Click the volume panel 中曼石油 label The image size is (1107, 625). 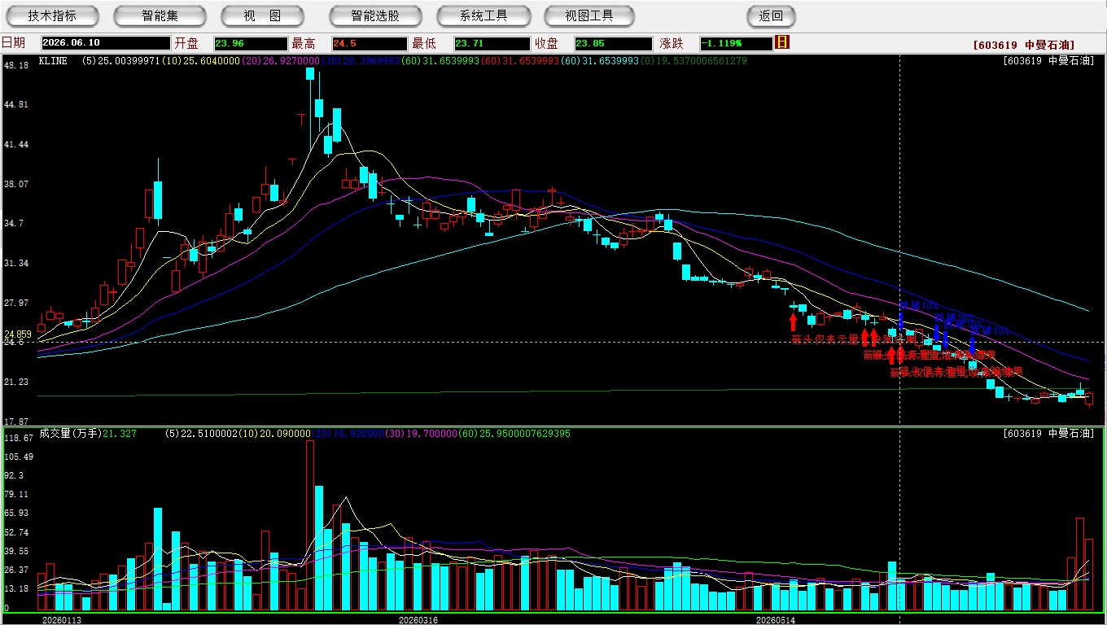click(1049, 434)
